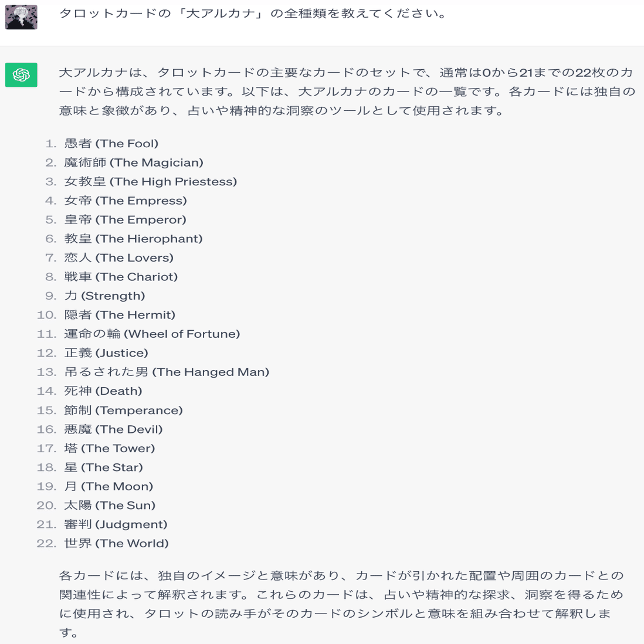Screen dimensions: 644x644
Task: Select the 悪魔 (The Devil) entry
Action: [x=113, y=429]
